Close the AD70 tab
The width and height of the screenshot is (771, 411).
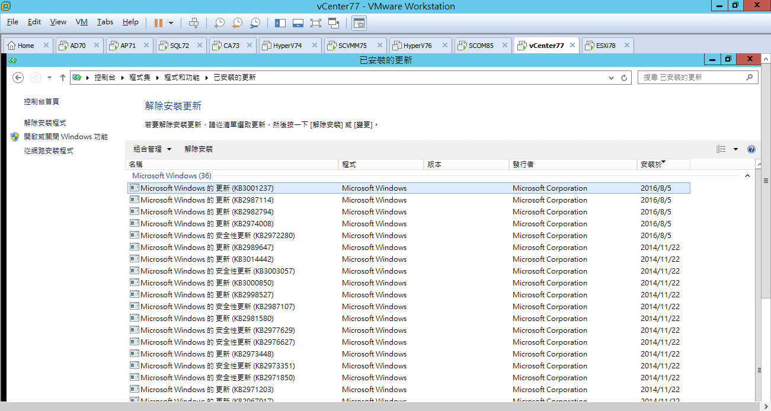pos(96,46)
